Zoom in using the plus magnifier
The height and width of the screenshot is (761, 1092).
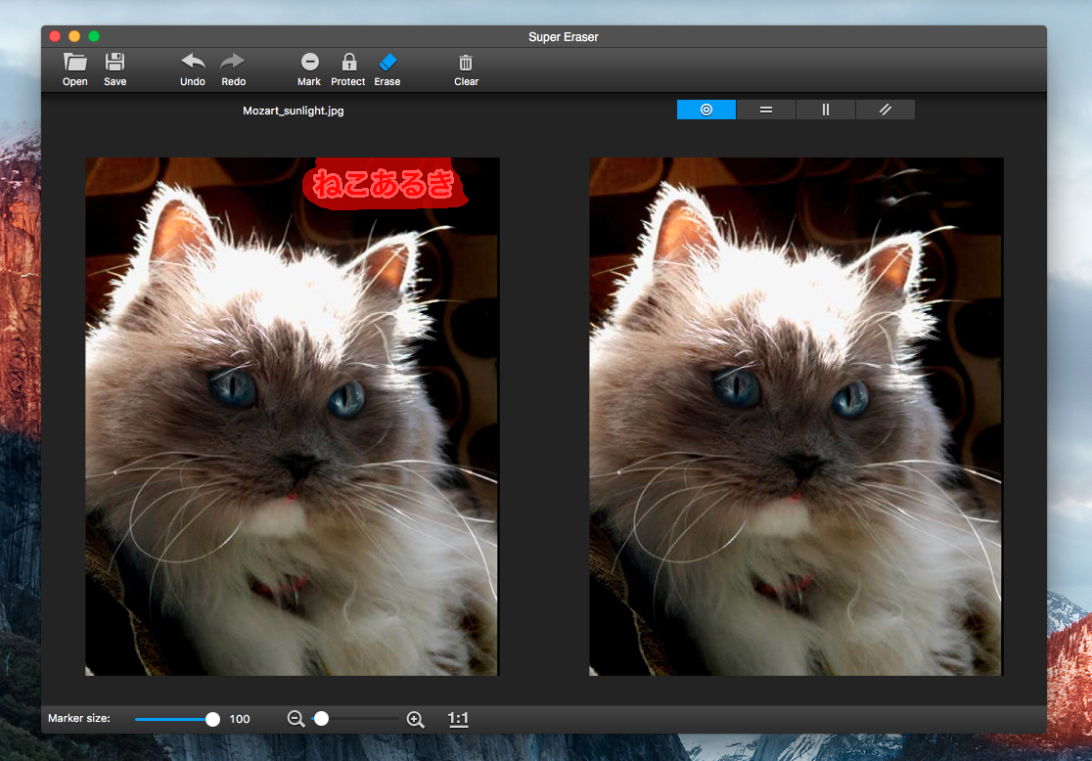[x=415, y=719]
